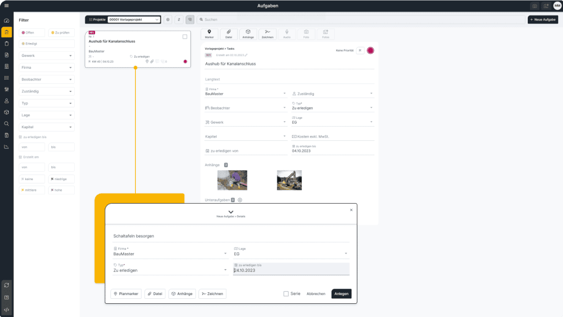Viewport: 563px width, 317px height.
Task: Check the Serie checkbox
Action: [x=286, y=294]
